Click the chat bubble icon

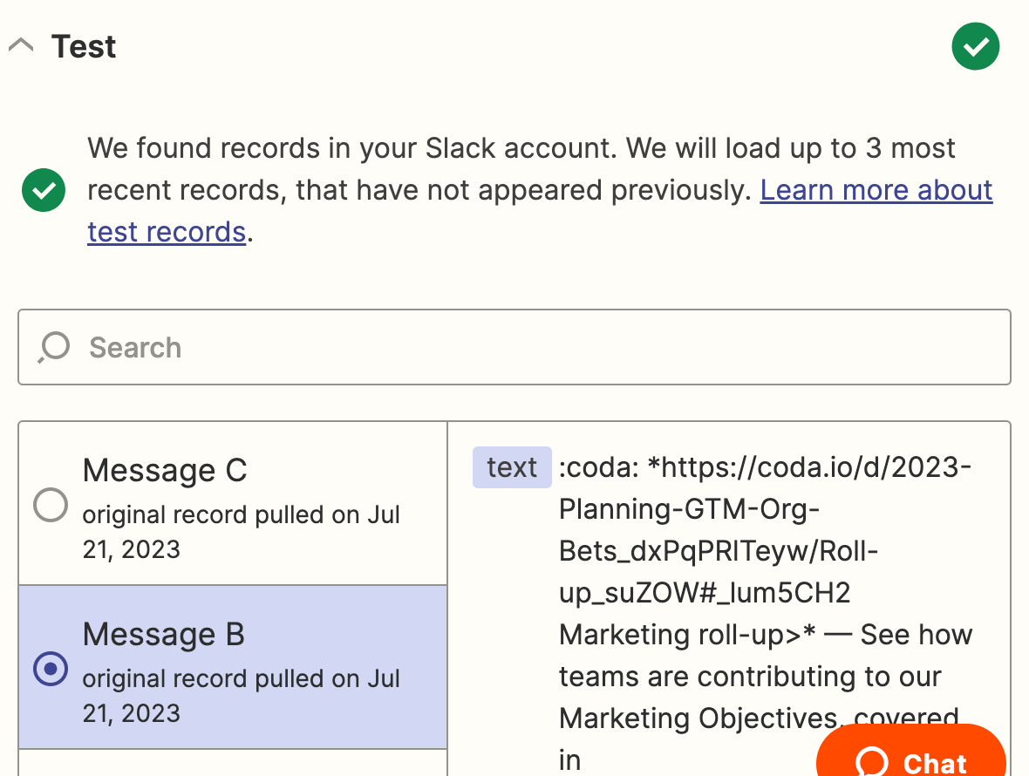pos(872,762)
